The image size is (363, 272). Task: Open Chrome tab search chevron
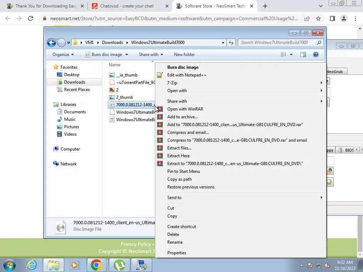click(320, 6)
